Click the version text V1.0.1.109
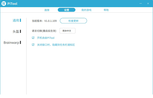 click(50, 21)
